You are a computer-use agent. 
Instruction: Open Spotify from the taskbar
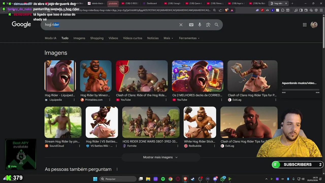[x=163, y=179]
